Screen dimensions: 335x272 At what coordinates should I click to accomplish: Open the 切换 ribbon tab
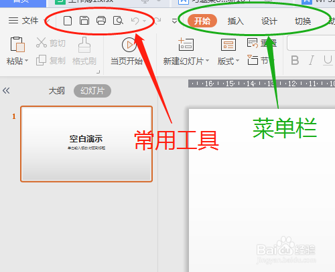pos(303,21)
